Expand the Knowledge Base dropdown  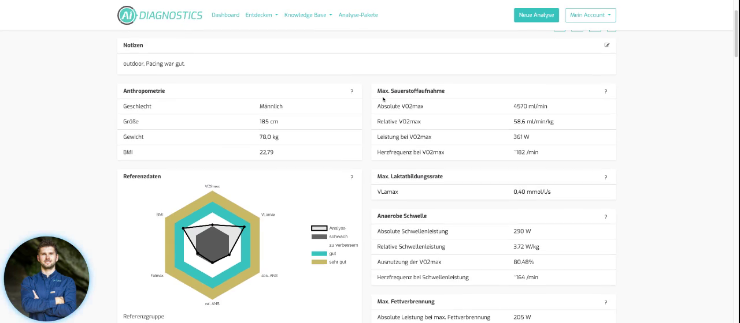[308, 15]
